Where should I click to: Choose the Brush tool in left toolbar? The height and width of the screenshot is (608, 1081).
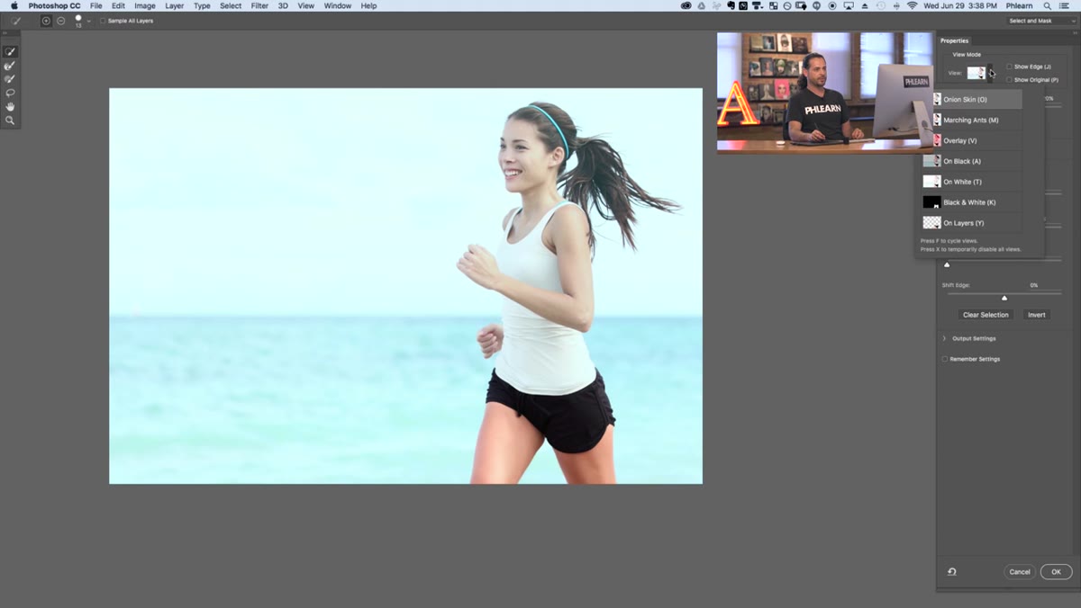10,79
